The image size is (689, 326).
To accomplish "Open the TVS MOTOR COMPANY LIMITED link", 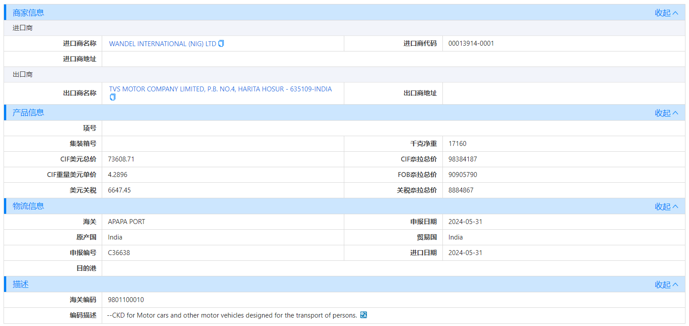I will tap(220, 89).
